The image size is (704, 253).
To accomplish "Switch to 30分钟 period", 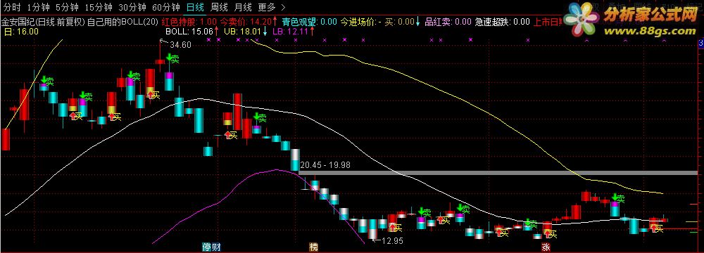I will click(x=132, y=7).
